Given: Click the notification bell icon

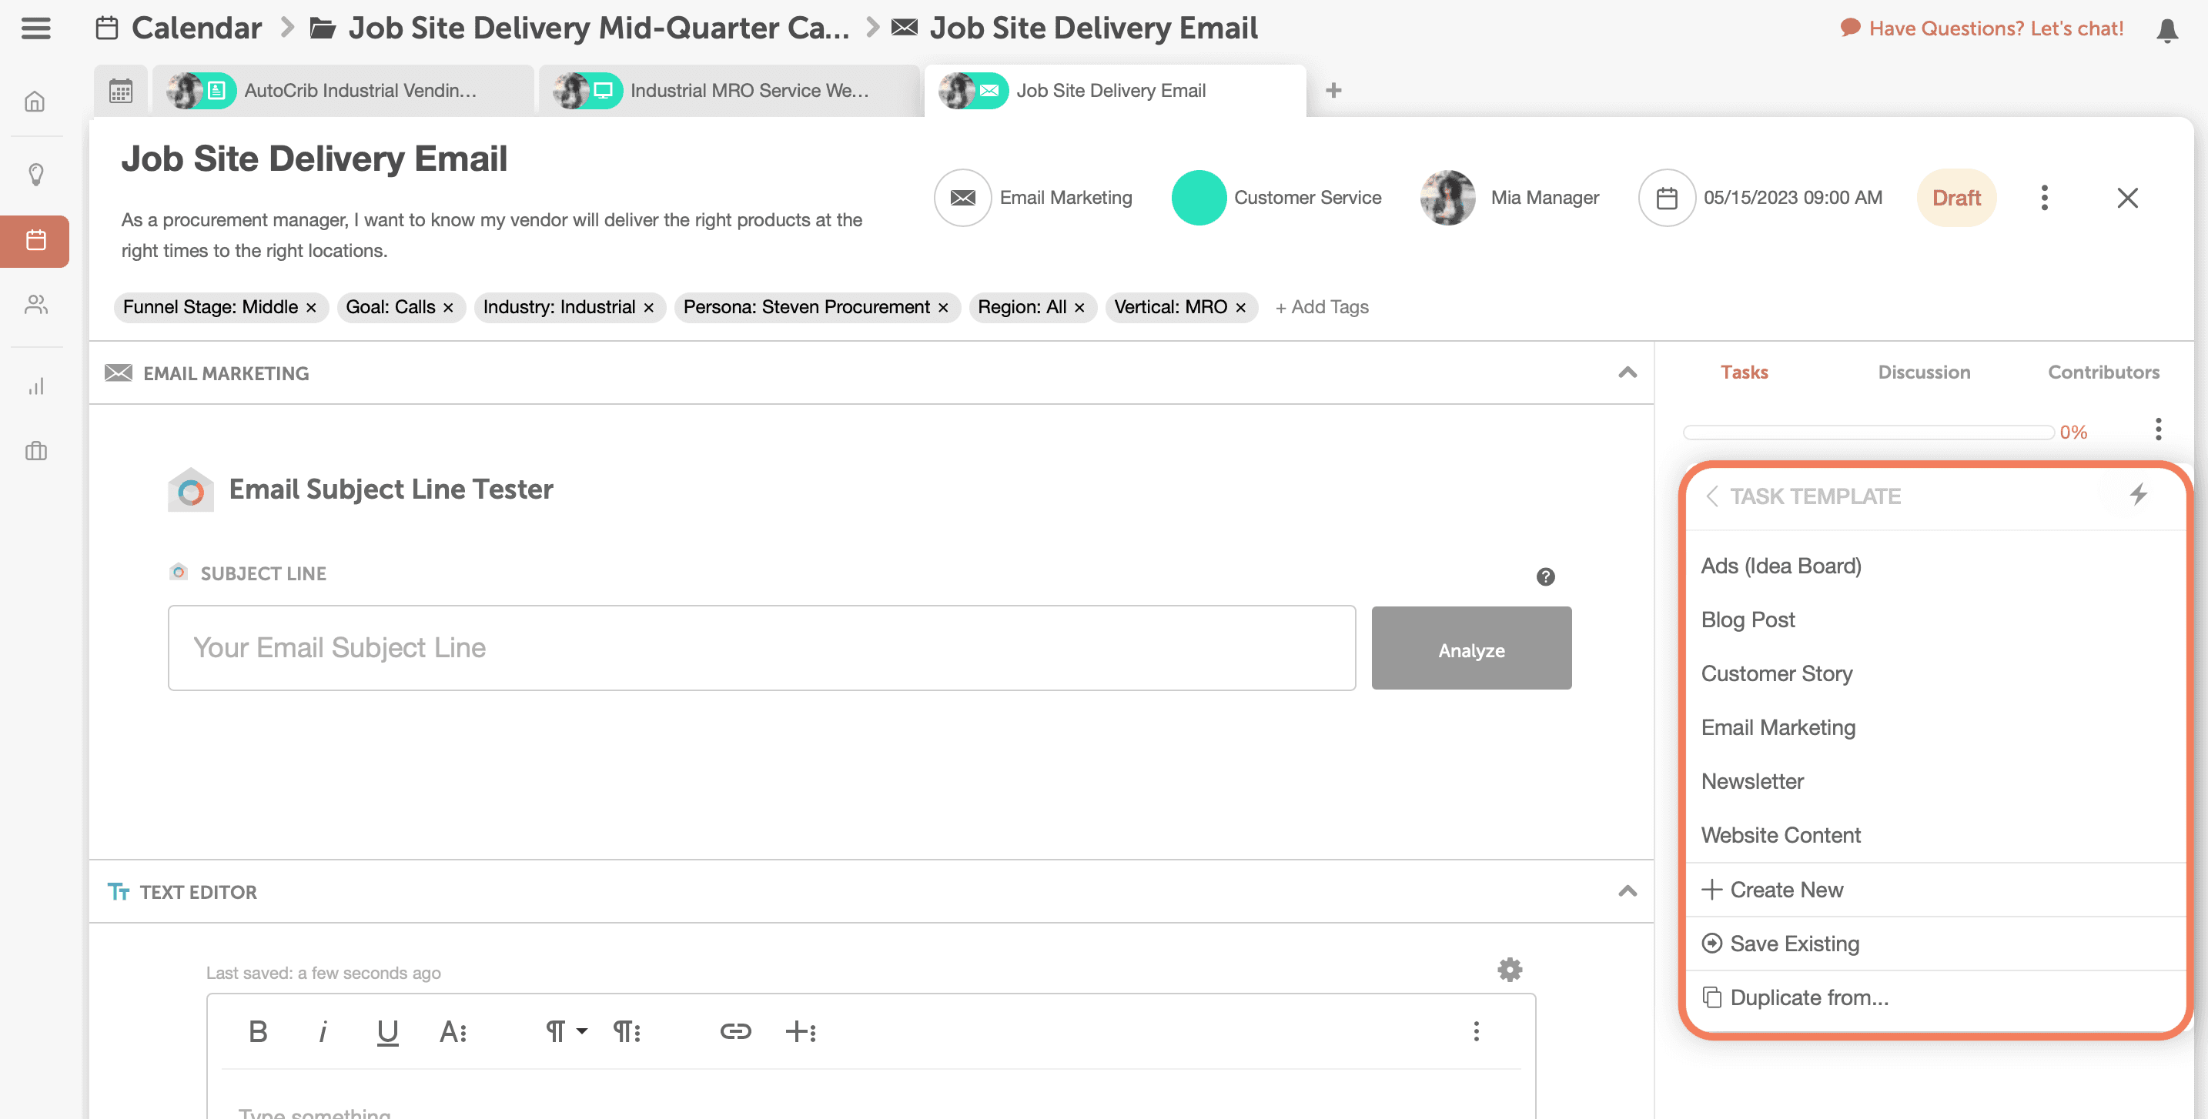Looking at the screenshot, I should tap(2167, 30).
